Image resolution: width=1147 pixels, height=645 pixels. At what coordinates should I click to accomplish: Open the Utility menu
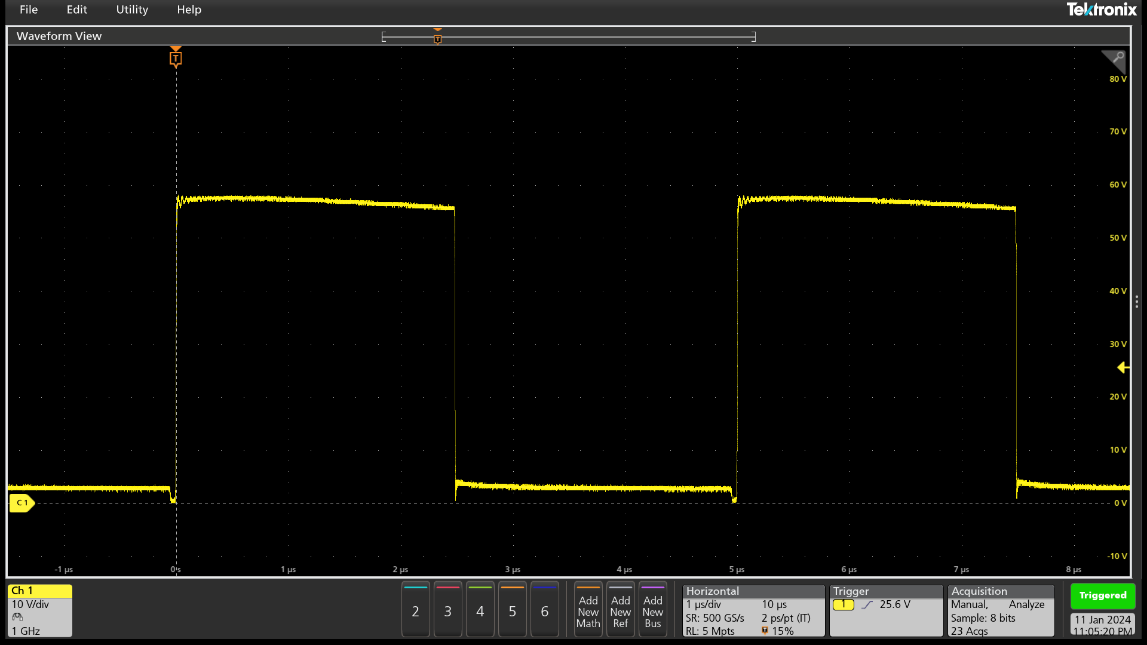click(132, 10)
